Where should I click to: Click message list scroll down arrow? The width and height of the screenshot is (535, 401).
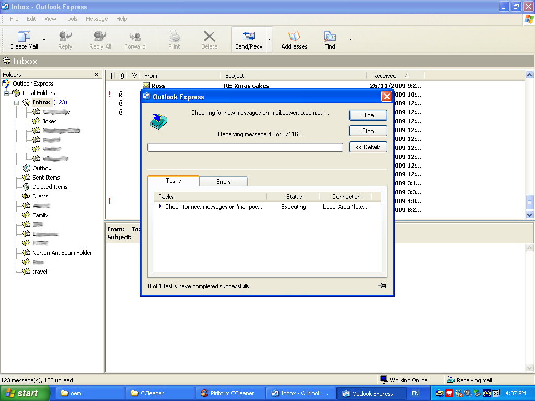[x=529, y=215]
